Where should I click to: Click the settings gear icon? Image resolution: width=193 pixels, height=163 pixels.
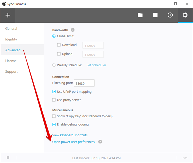click(x=185, y=15)
